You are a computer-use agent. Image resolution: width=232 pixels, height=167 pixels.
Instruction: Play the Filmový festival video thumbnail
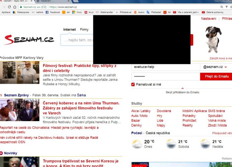click(x=20, y=73)
